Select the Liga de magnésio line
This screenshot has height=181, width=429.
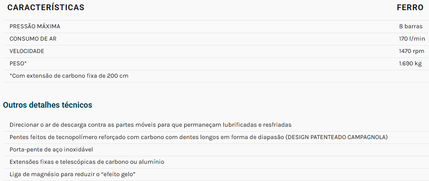tap(73, 174)
